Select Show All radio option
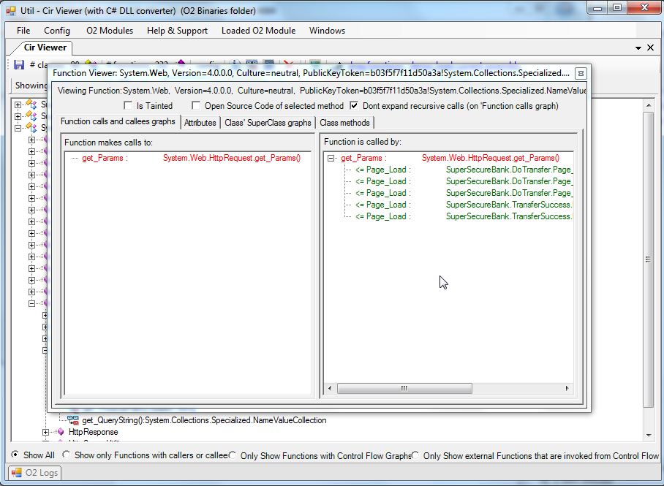 pyautogui.click(x=15, y=455)
